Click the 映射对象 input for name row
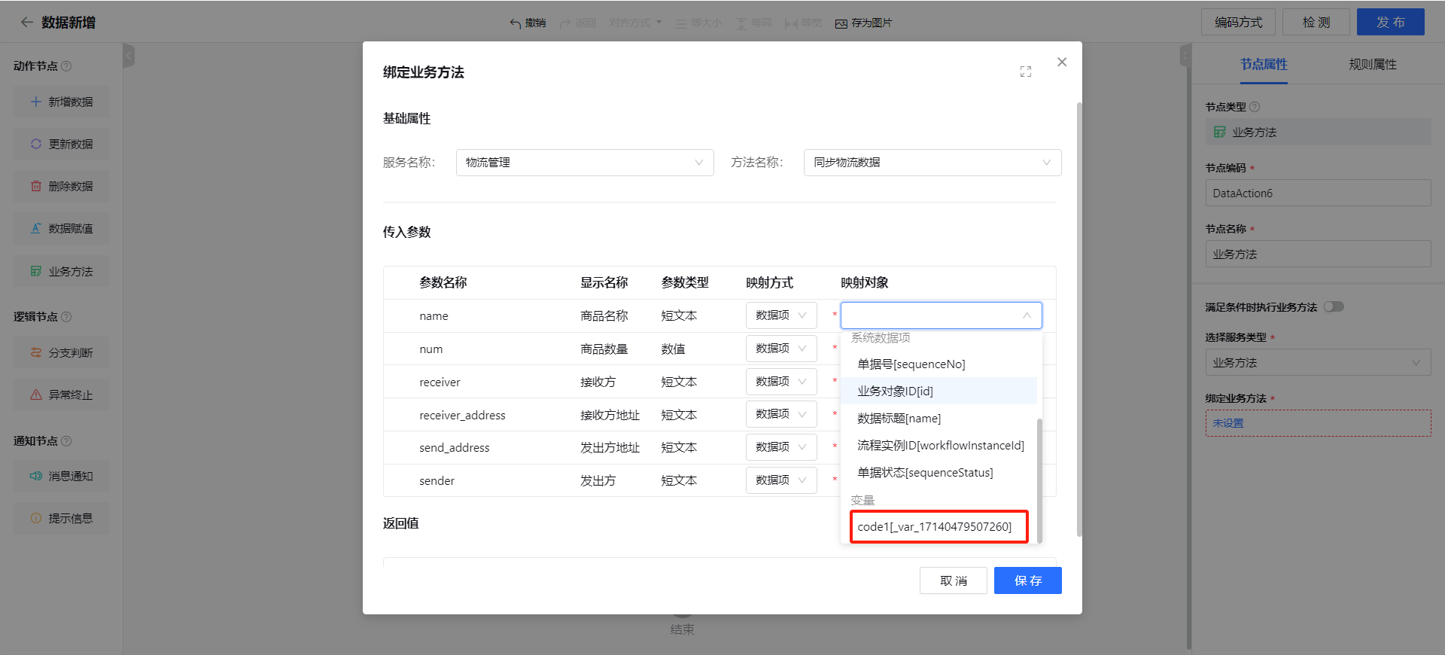This screenshot has height=655, width=1445. tap(941, 315)
